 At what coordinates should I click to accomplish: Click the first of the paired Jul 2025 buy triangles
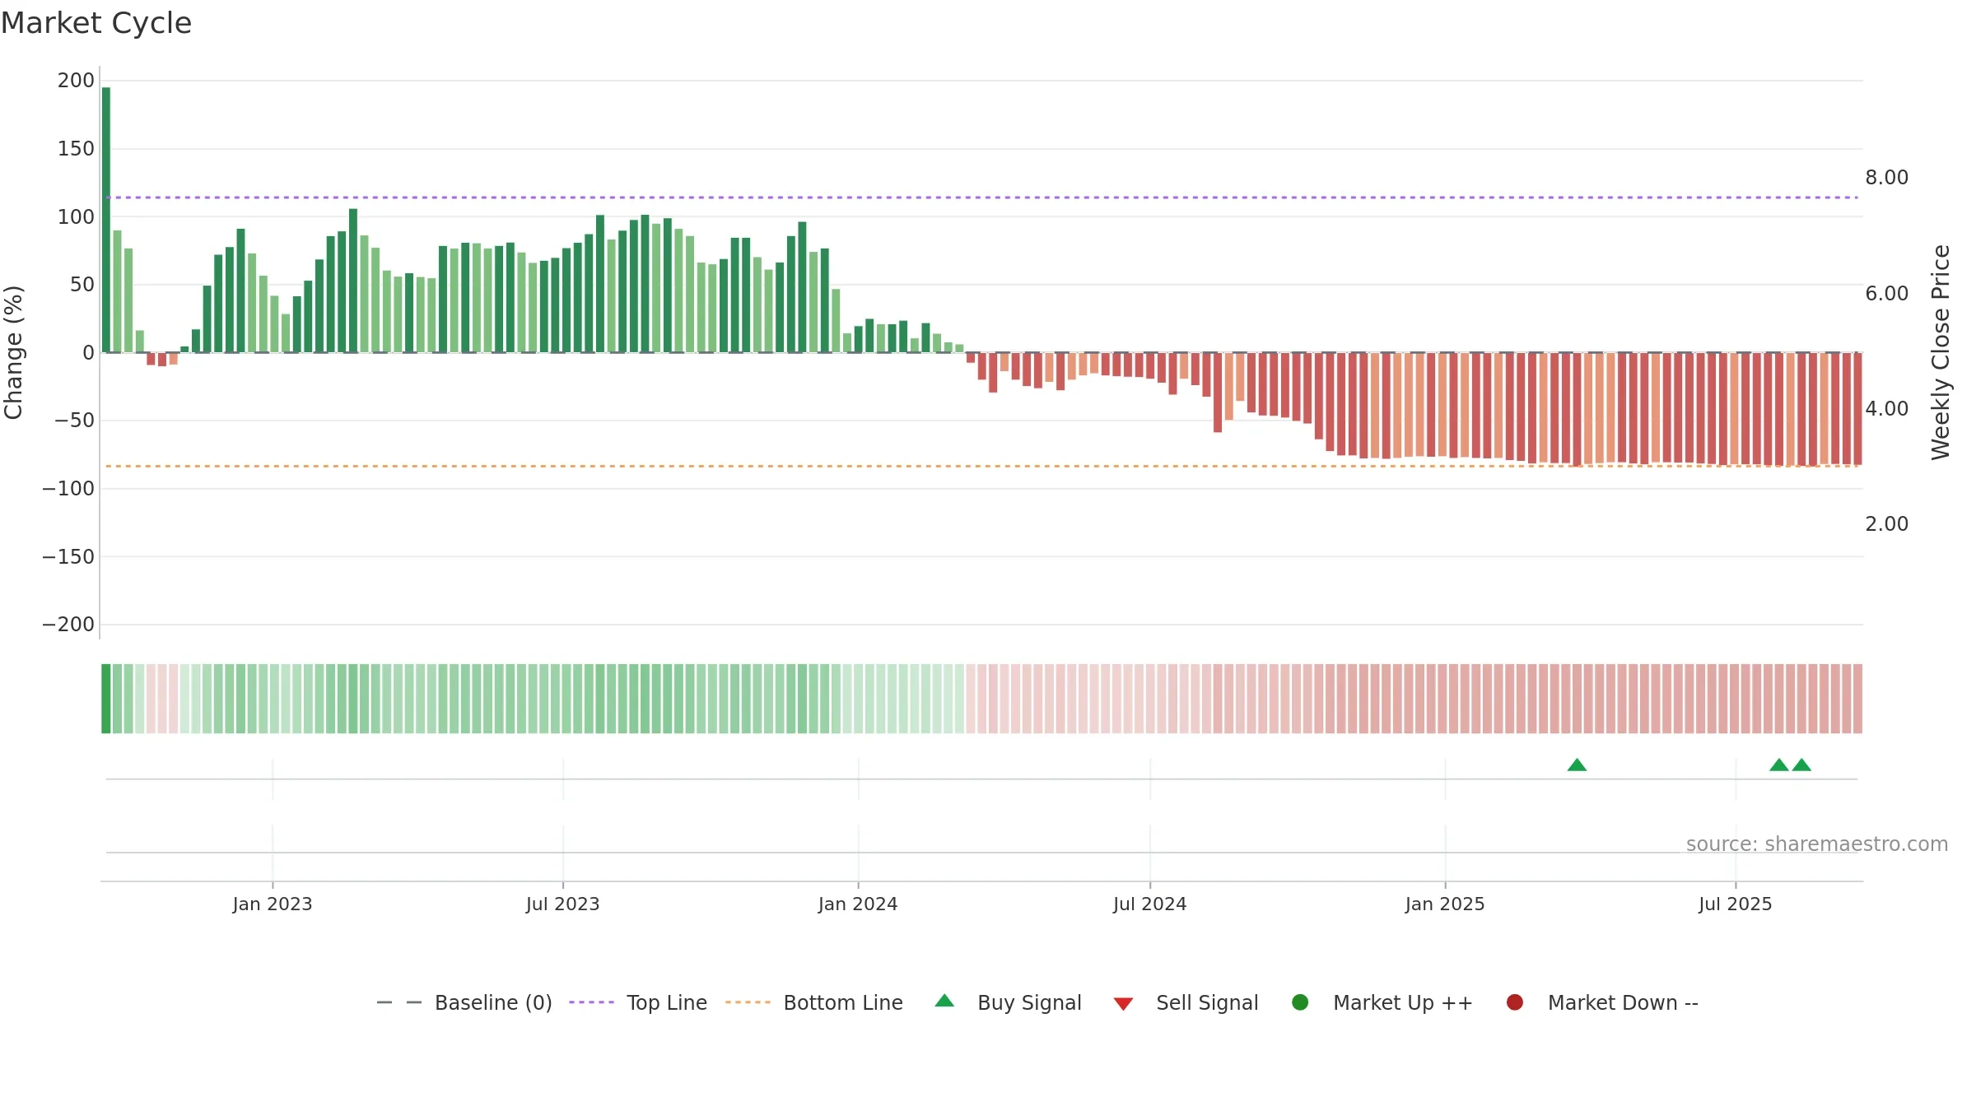coord(1779,765)
